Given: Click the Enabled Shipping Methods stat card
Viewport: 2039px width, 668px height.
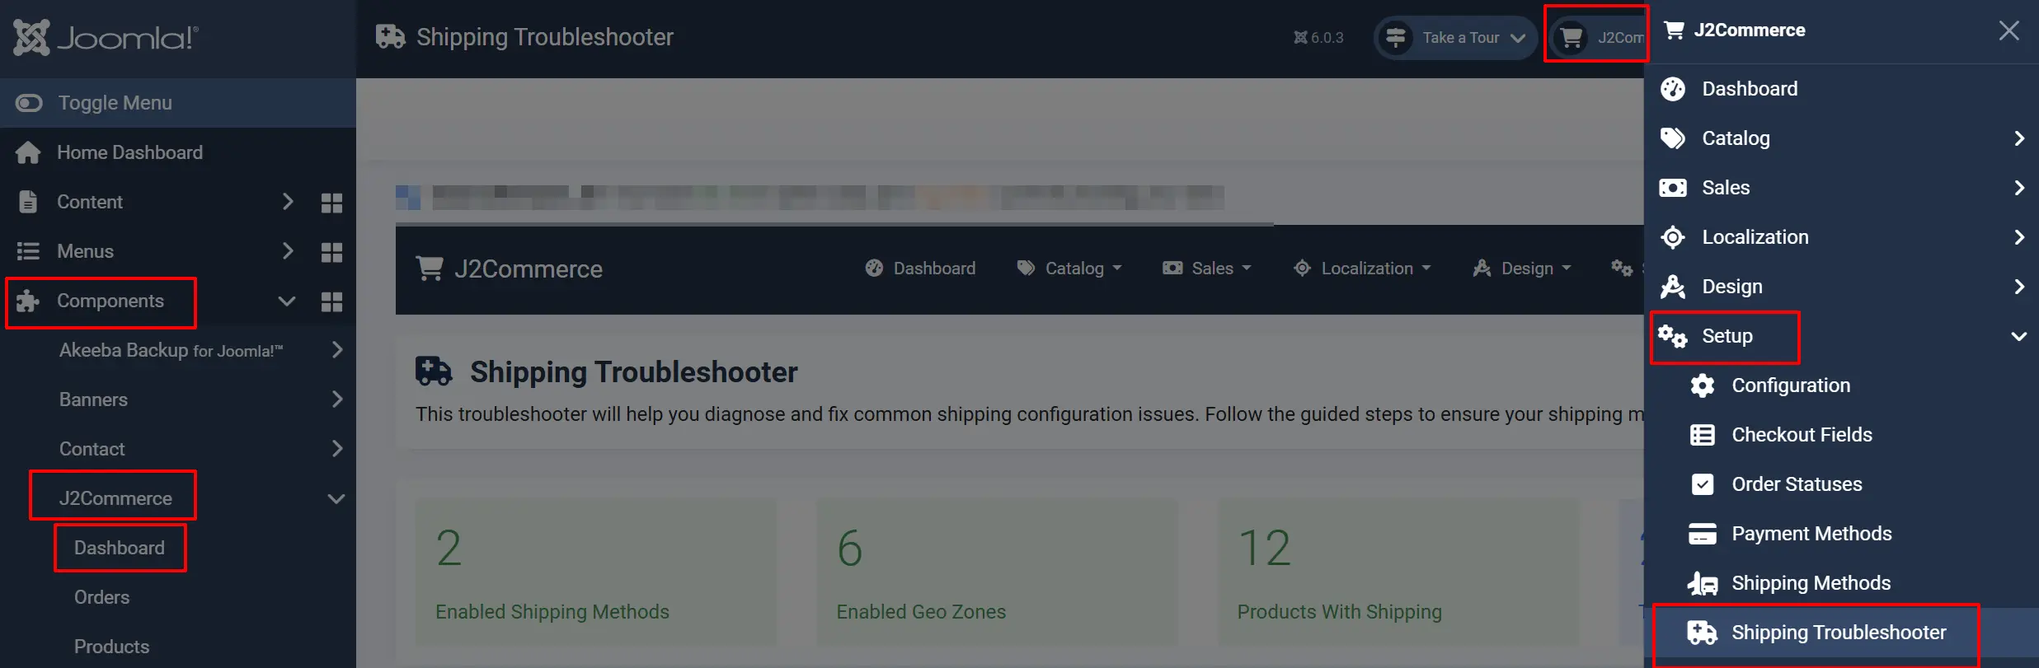Looking at the screenshot, I should pyautogui.click(x=595, y=572).
